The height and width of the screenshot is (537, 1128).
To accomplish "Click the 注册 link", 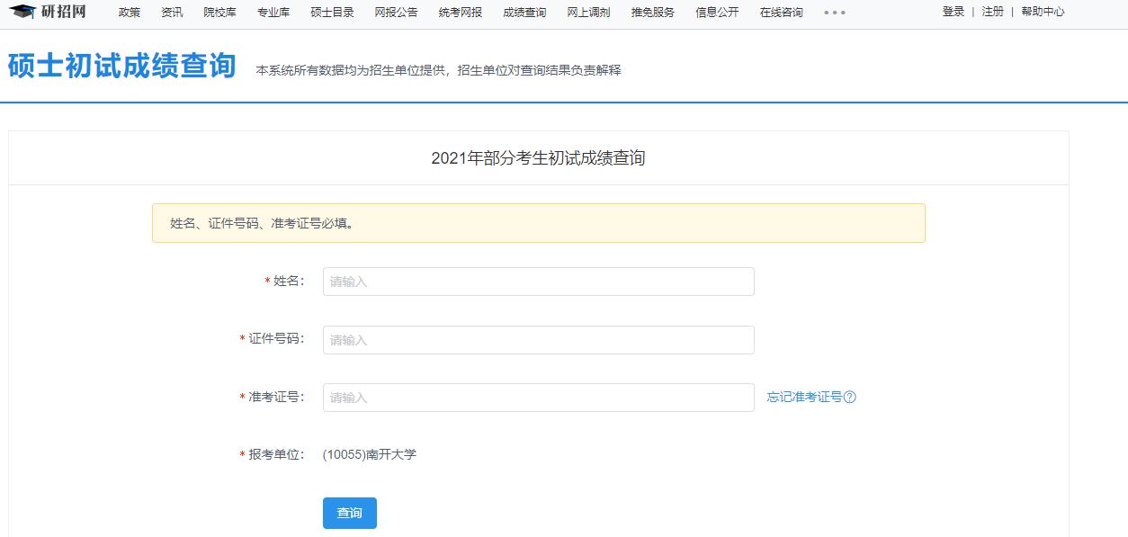I will (x=990, y=13).
